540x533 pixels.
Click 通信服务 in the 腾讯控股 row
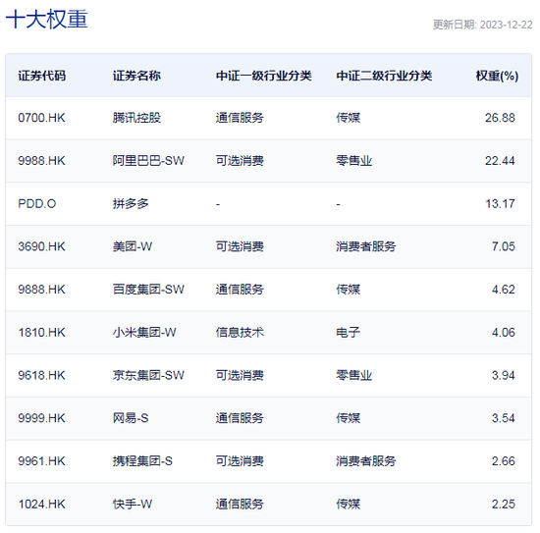tap(240, 118)
